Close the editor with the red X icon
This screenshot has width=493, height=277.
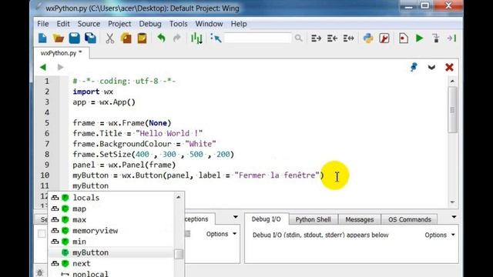click(449, 67)
